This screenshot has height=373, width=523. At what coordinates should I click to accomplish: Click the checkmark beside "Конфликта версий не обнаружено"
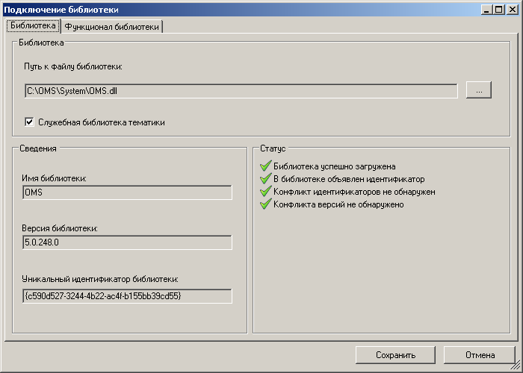[264, 204]
